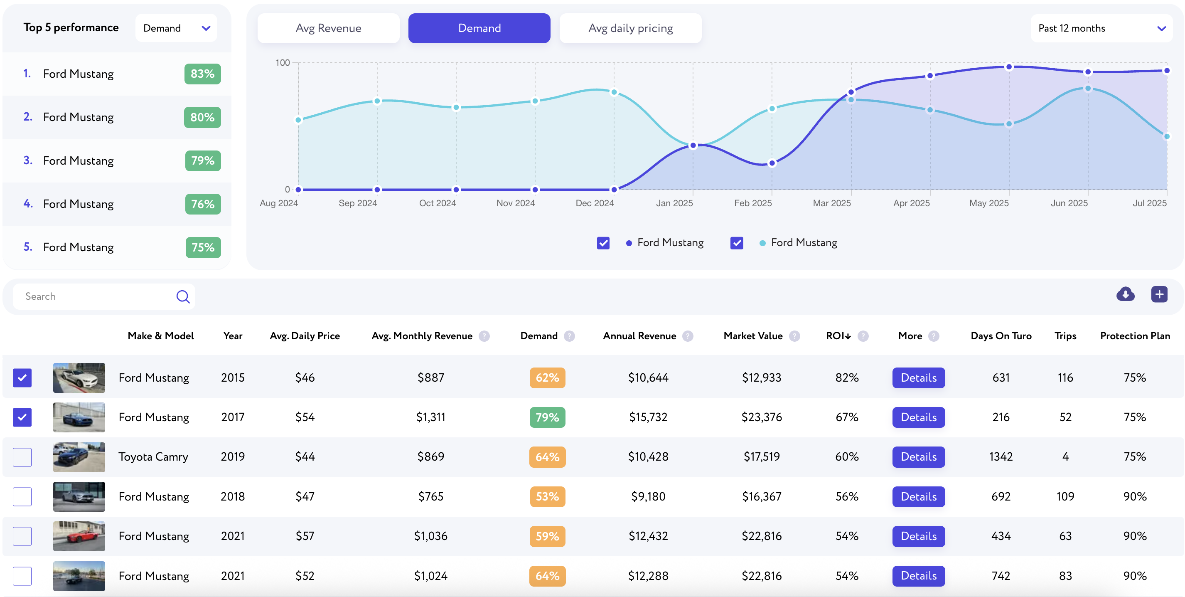
Task: Open the 2018 Ford Mustang thumbnail
Action: 79,497
